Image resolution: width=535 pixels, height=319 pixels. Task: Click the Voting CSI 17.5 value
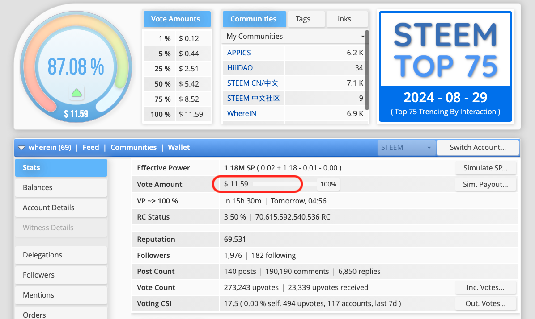[x=231, y=304]
